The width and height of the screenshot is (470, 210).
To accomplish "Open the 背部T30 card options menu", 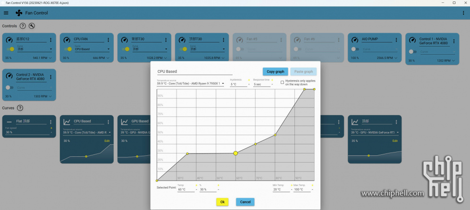I will [x=166, y=40].
